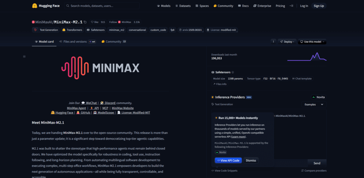This screenshot has width=364, height=178.
Task: Click the downloads trend chart
Action: click(x=307, y=57)
